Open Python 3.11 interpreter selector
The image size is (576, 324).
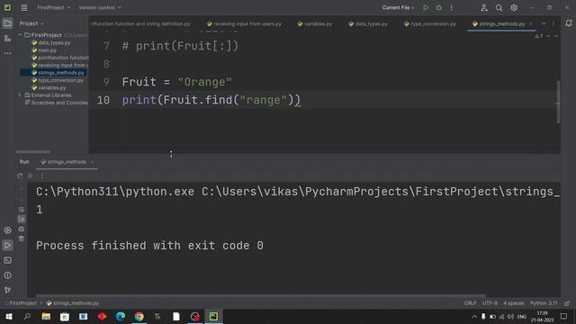[x=544, y=303]
